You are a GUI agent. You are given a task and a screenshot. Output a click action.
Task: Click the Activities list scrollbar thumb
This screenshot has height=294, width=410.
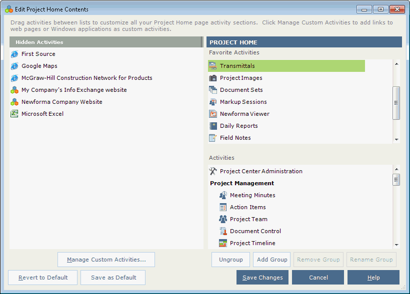click(x=396, y=180)
